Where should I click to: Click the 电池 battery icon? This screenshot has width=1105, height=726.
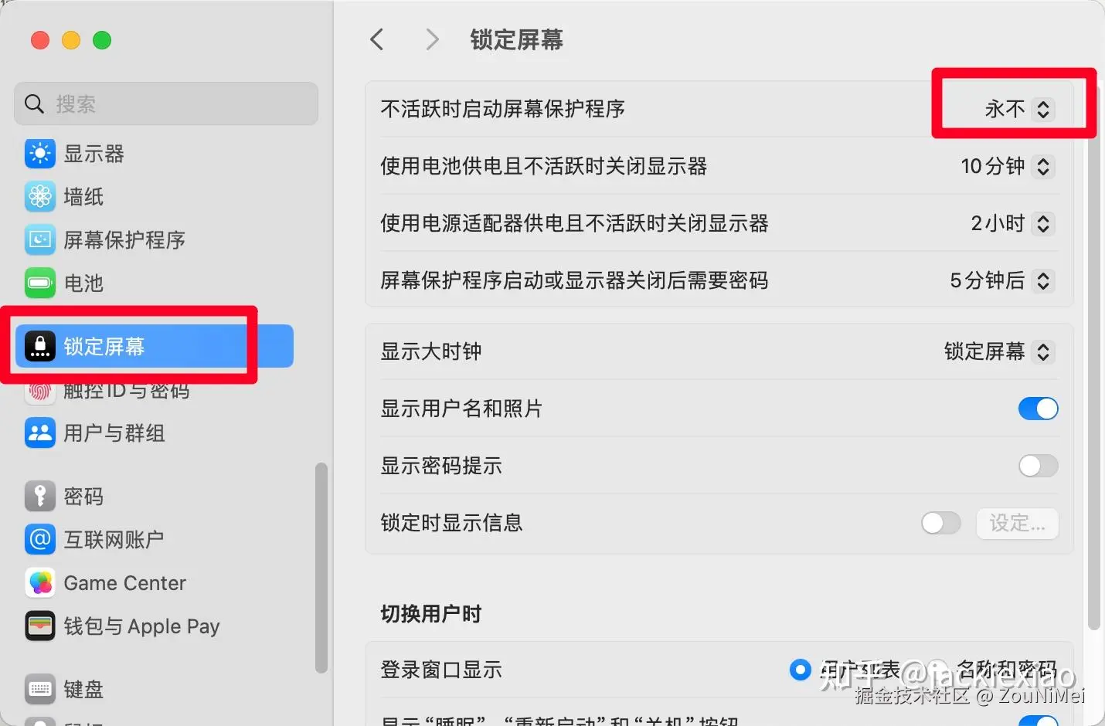click(39, 283)
